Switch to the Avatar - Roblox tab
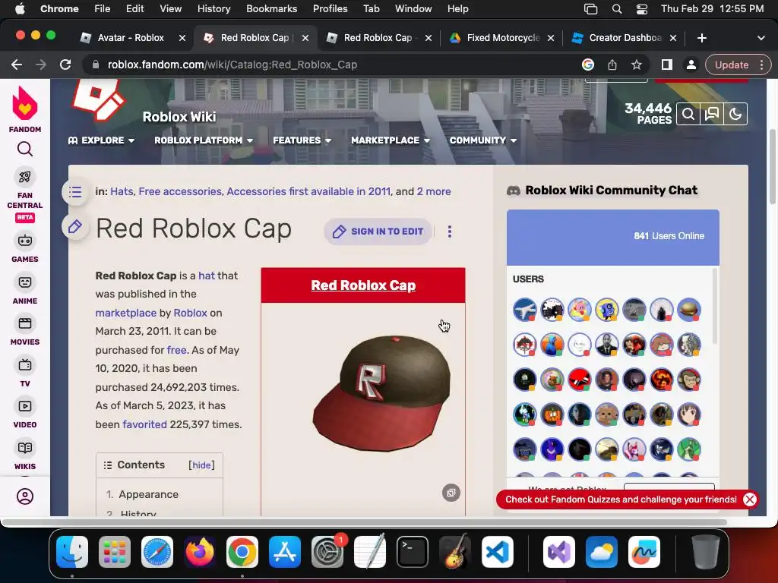 [131, 38]
